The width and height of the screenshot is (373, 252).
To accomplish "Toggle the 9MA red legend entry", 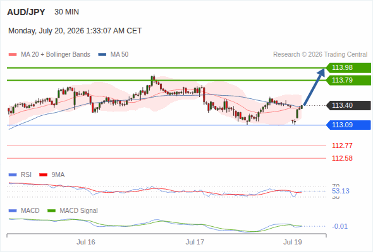I will (x=52, y=175).
